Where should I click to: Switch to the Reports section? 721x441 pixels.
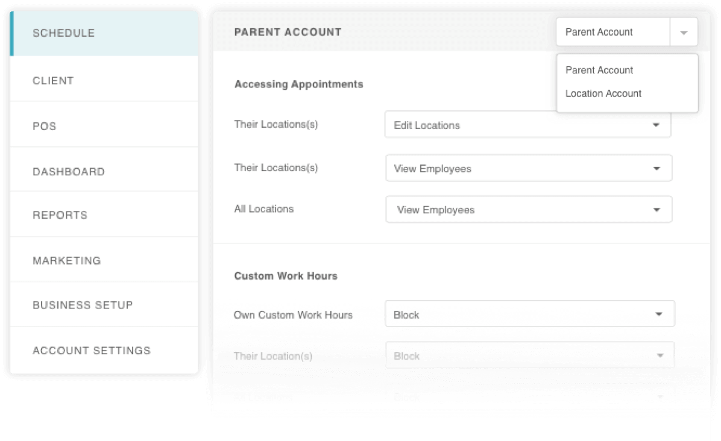104,214
